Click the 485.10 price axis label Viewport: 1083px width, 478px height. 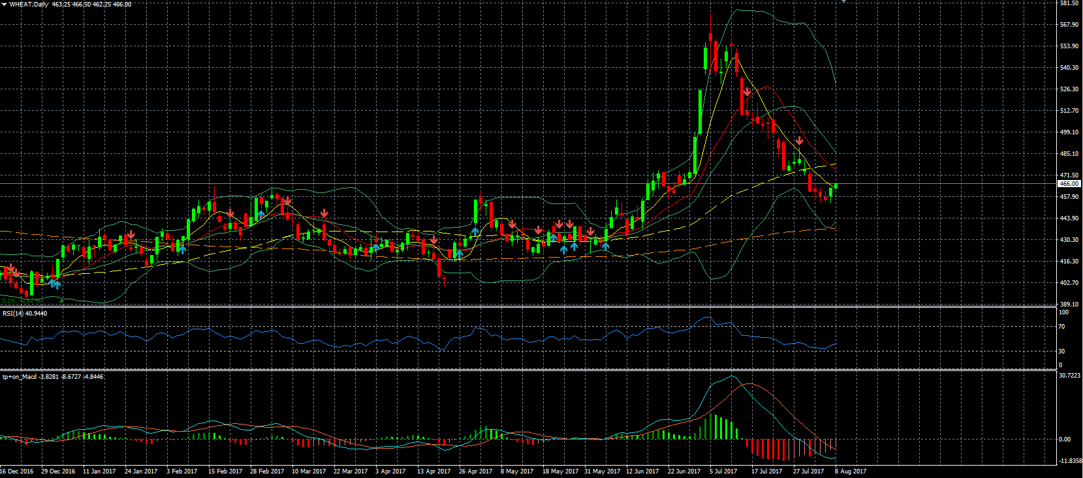coord(1069,154)
